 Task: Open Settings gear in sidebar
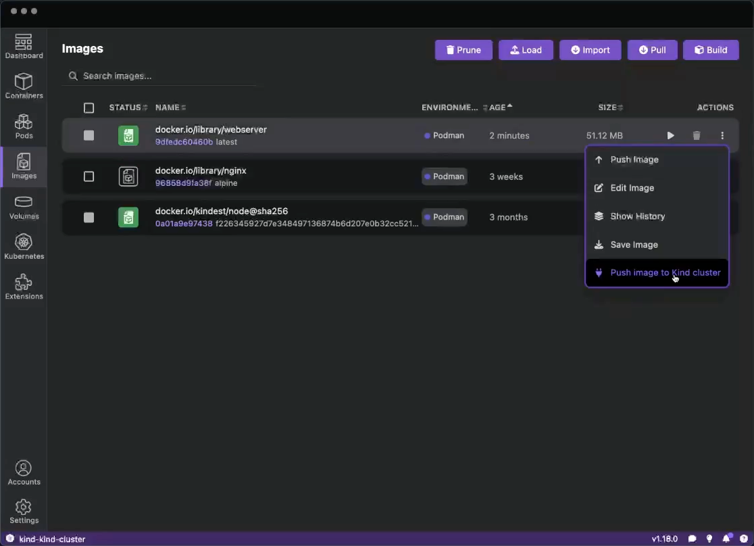click(24, 511)
